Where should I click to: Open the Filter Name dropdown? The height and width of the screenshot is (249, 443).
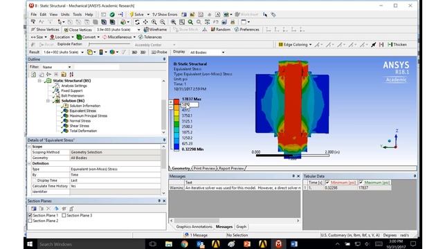coord(69,67)
